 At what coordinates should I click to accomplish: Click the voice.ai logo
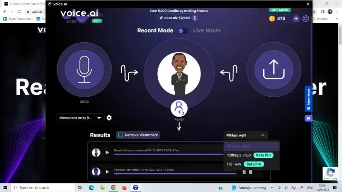79,13
